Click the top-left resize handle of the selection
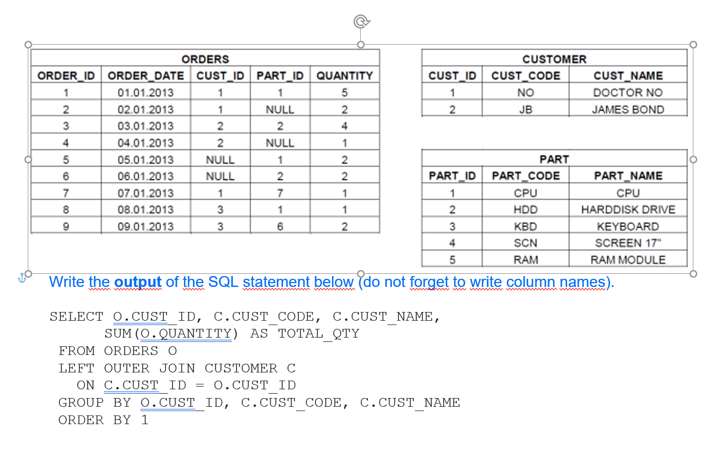The image size is (701, 459). pyautogui.click(x=27, y=44)
